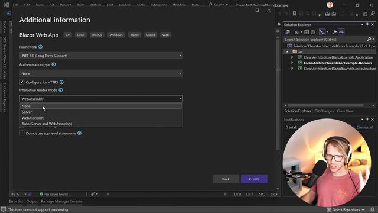Image resolution: width=378 pixels, height=213 pixels.
Task: Click the Solution Explorer search magnifier icon
Action: [369, 40]
